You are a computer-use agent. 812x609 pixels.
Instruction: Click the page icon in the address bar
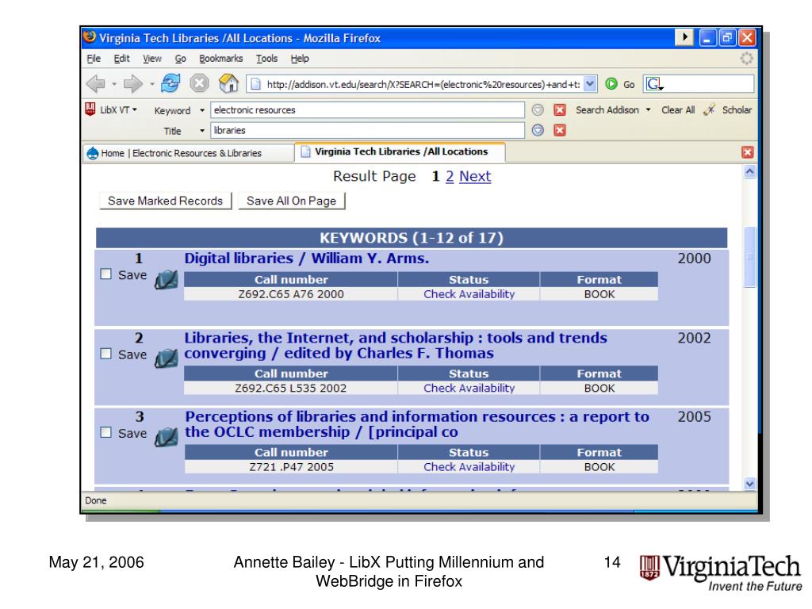coord(255,84)
